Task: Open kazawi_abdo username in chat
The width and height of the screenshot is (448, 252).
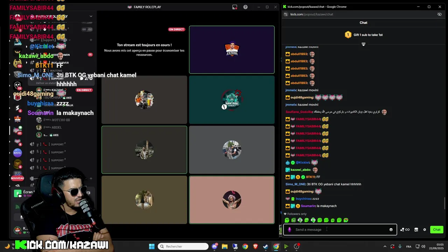Action: [301, 170]
